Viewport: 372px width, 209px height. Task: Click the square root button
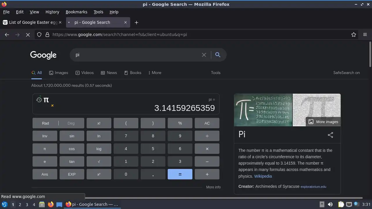(x=99, y=161)
